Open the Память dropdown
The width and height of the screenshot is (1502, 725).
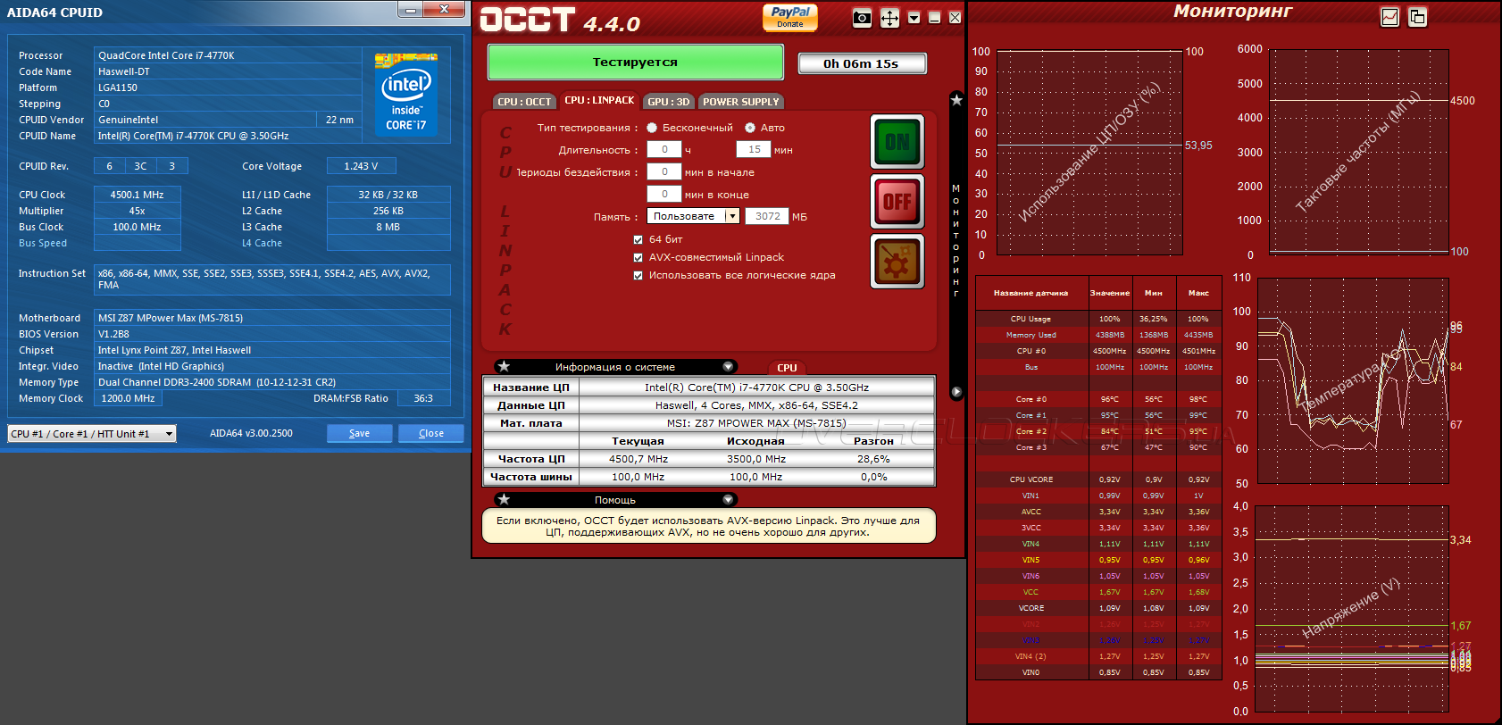tap(694, 216)
